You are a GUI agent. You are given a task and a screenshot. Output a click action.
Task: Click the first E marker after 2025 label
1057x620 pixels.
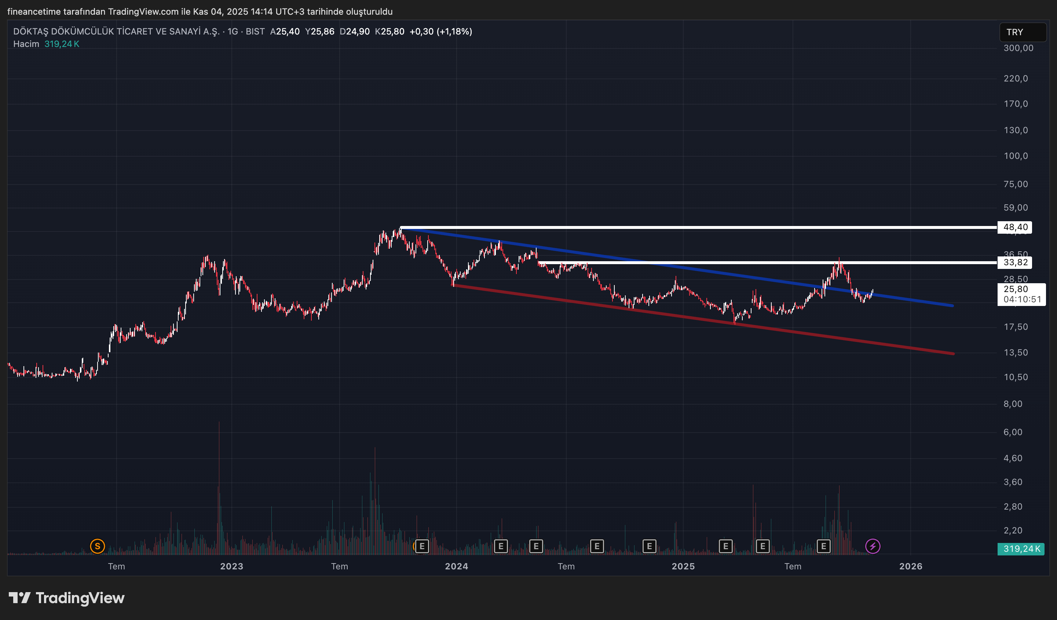(x=726, y=546)
